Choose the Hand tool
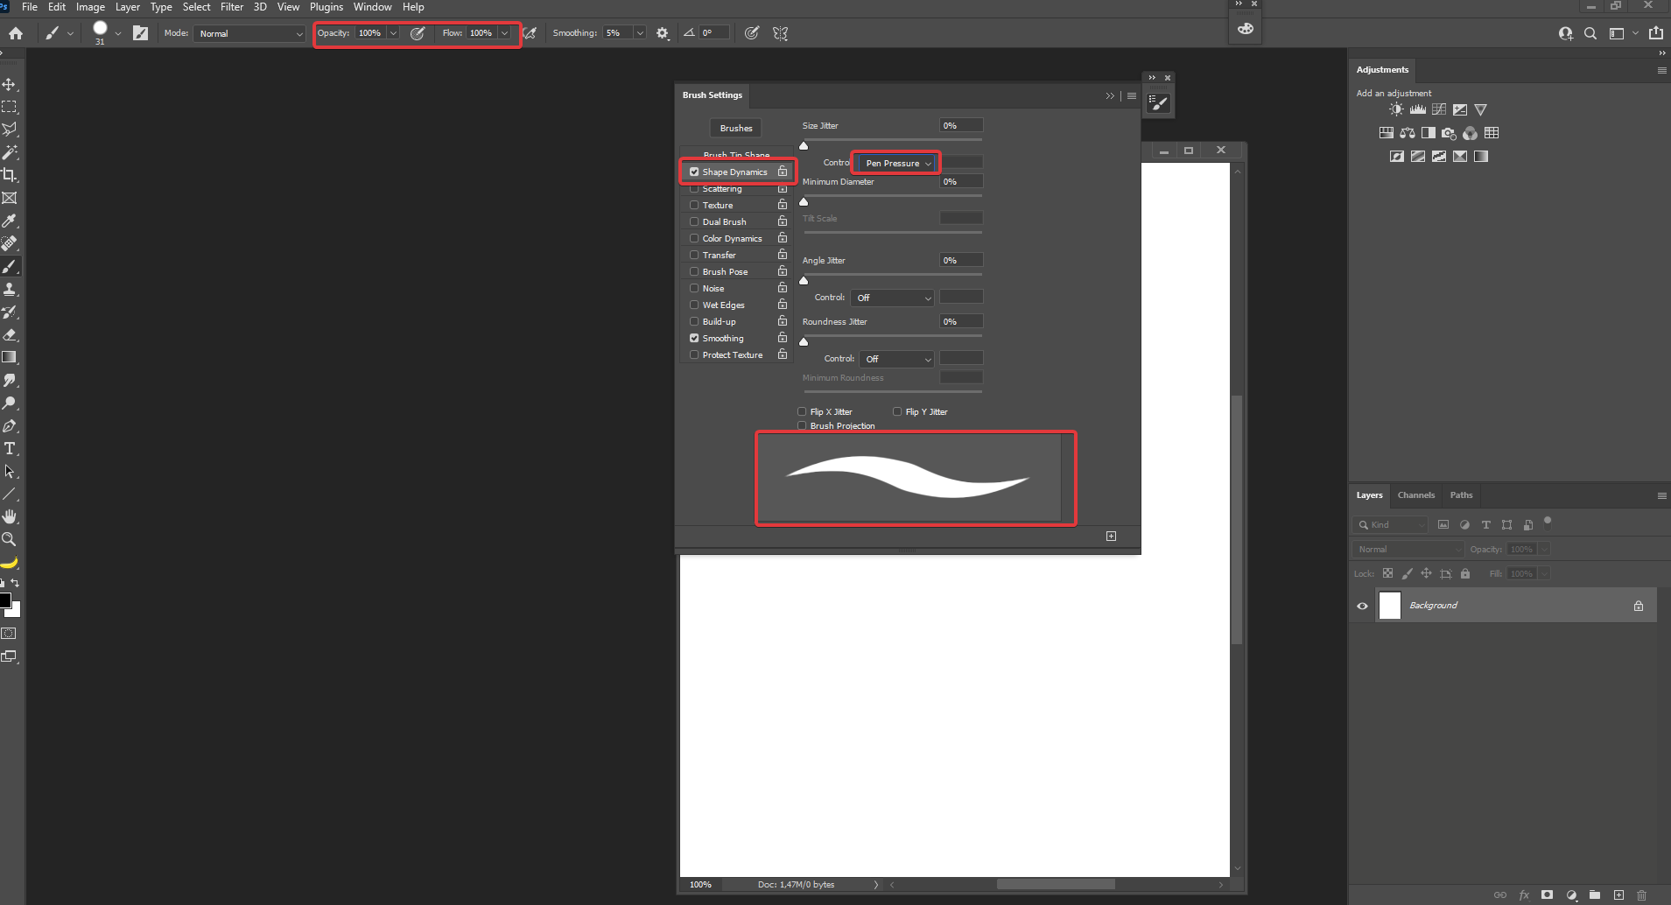 pos(10,517)
